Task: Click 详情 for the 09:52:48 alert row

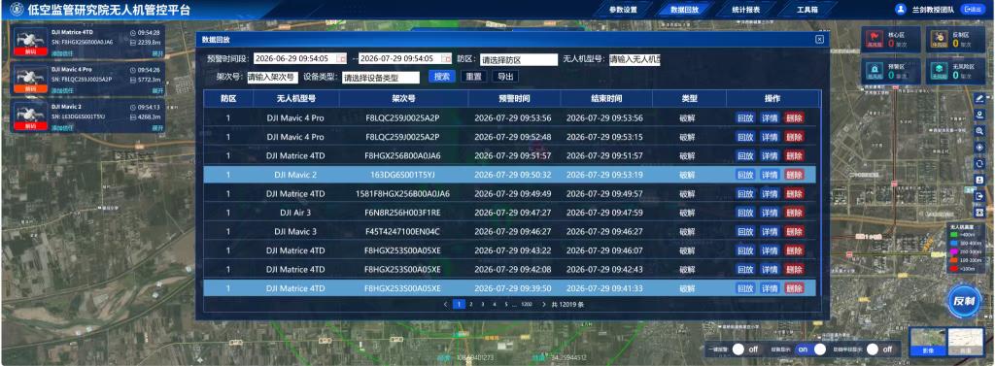Action: (x=770, y=137)
